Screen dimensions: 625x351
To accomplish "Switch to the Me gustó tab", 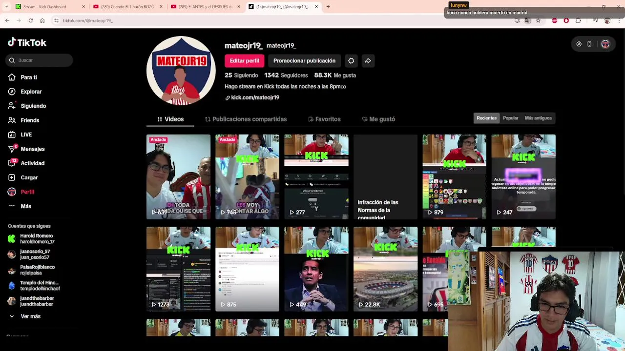I will pos(378,119).
